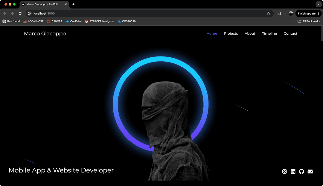
Task: Go to the Projects section
Action: pos(231,33)
